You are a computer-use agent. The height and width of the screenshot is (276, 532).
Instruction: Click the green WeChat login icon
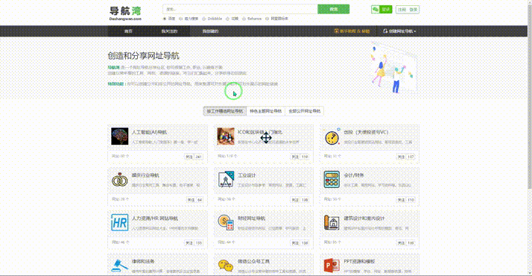376,10
